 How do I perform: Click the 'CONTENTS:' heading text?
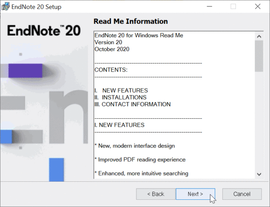(x=111, y=70)
